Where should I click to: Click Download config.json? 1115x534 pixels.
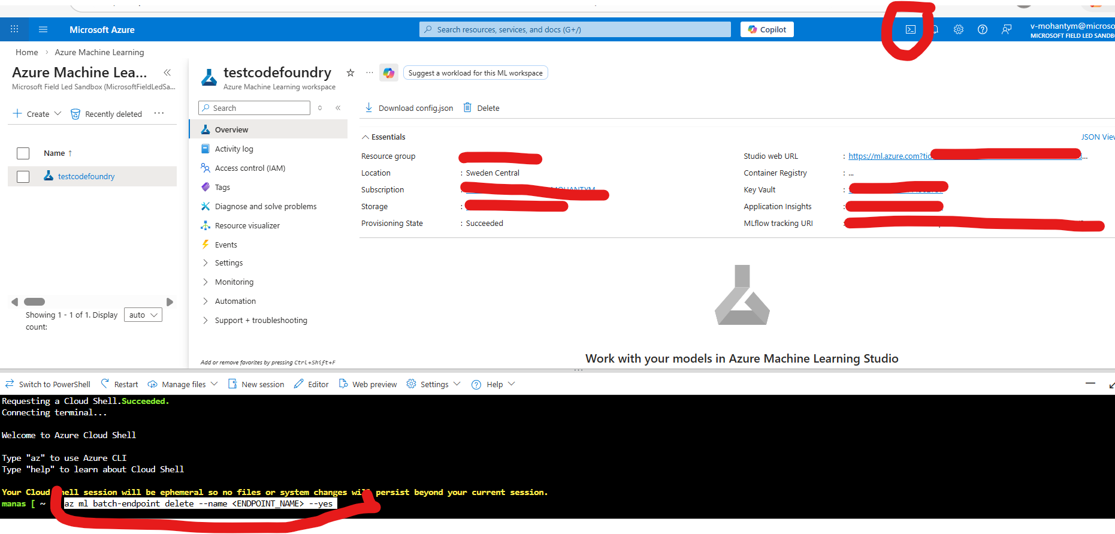click(409, 108)
